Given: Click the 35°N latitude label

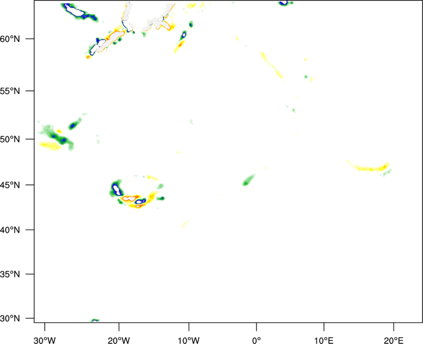Looking at the screenshot, I should [10, 274].
